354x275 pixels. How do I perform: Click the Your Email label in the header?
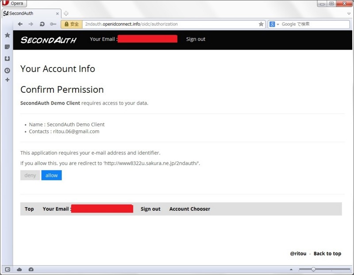(104, 39)
